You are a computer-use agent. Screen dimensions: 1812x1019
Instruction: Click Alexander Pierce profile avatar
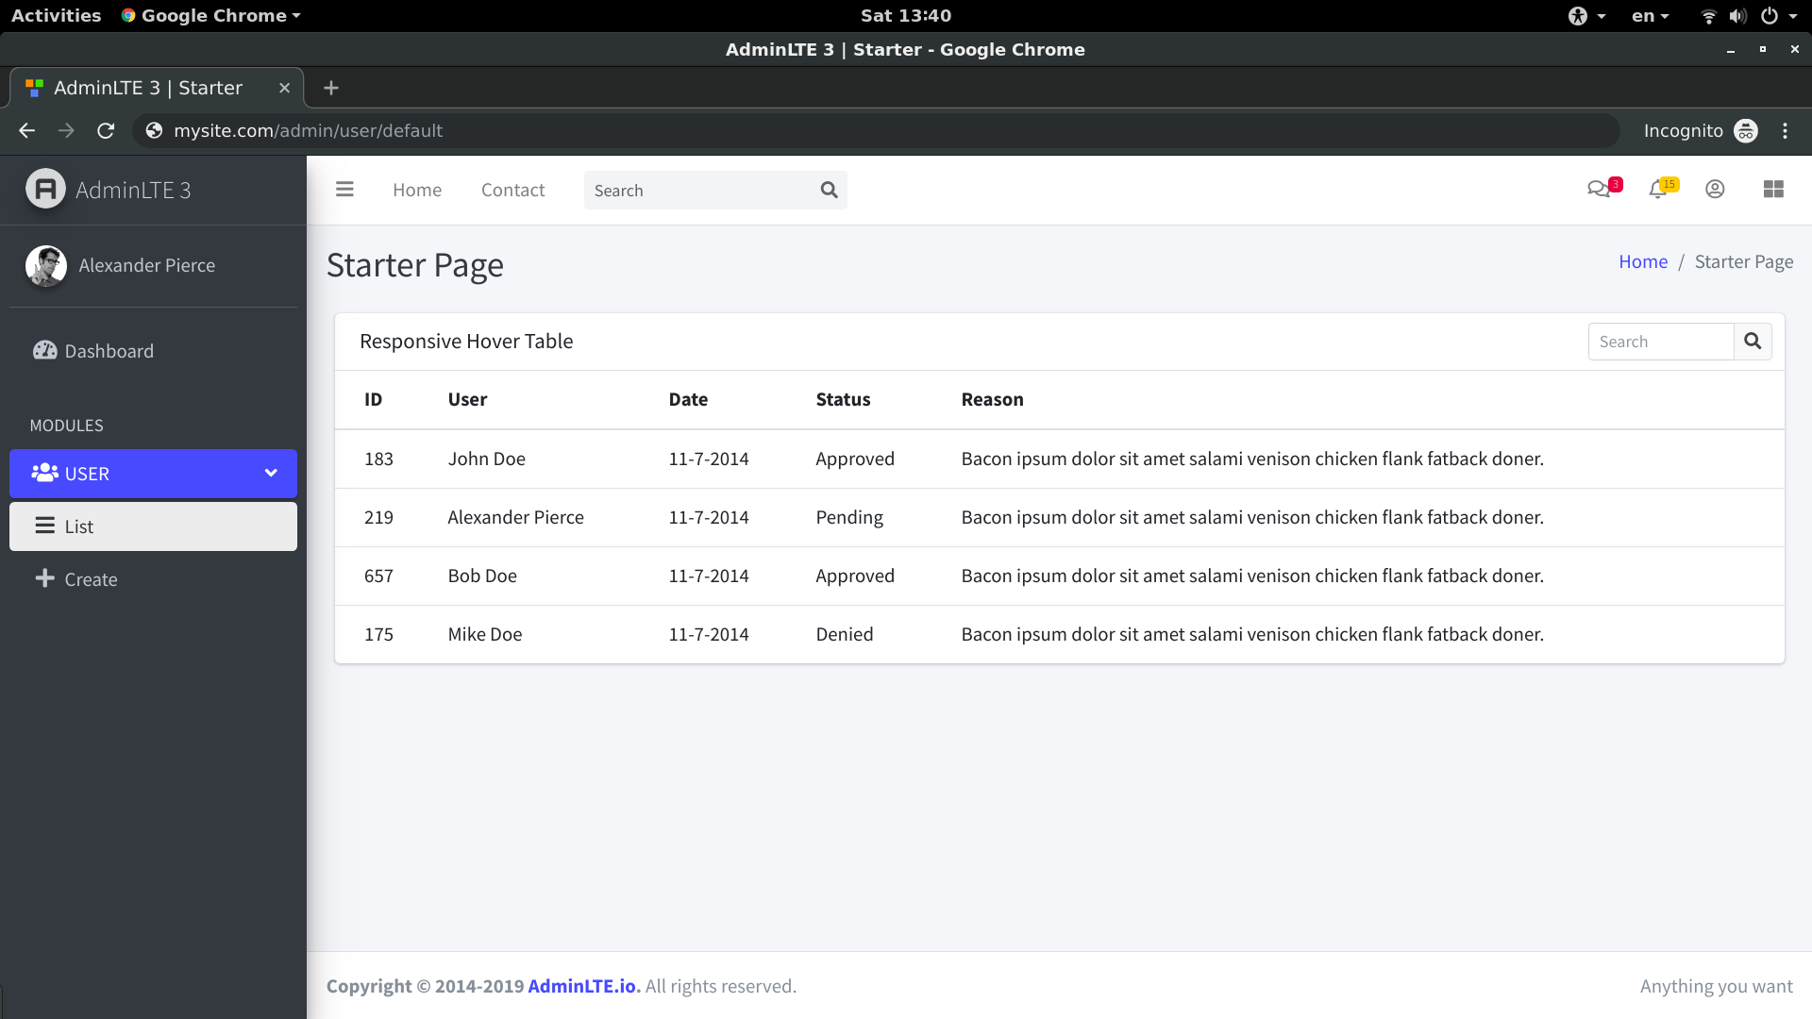tap(45, 266)
